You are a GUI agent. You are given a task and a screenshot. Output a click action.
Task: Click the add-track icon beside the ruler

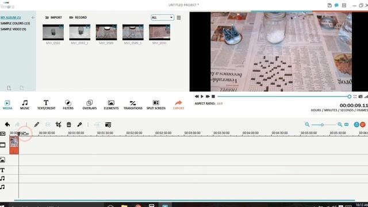click(2, 133)
